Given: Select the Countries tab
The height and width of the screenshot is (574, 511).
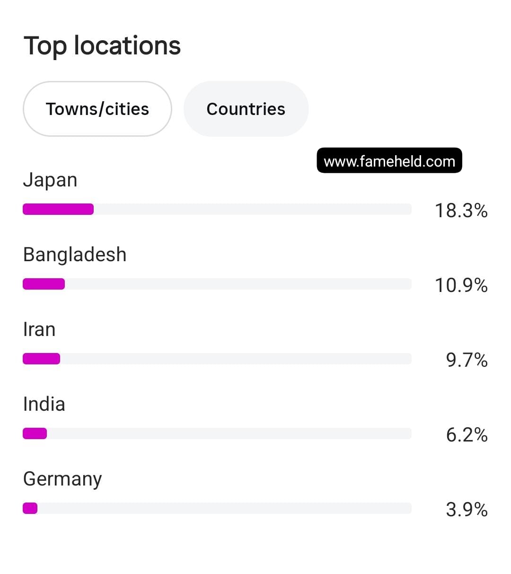Looking at the screenshot, I should click(x=246, y=109).
